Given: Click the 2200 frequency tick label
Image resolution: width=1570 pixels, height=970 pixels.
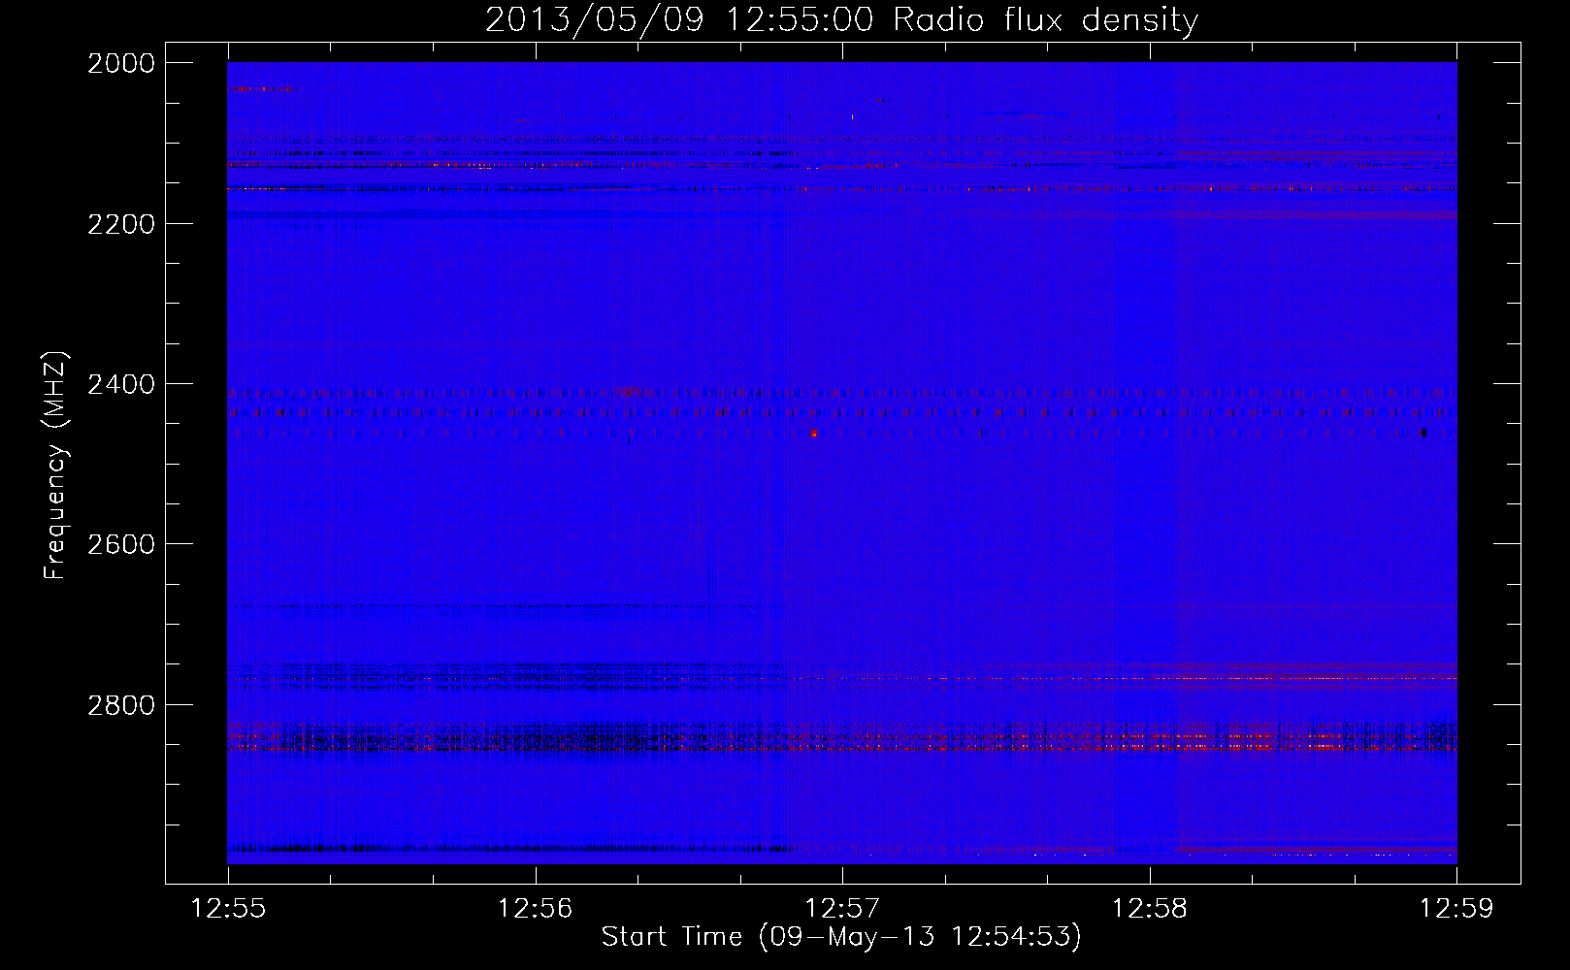Looking at the screenshot, I should coord(121,224).
